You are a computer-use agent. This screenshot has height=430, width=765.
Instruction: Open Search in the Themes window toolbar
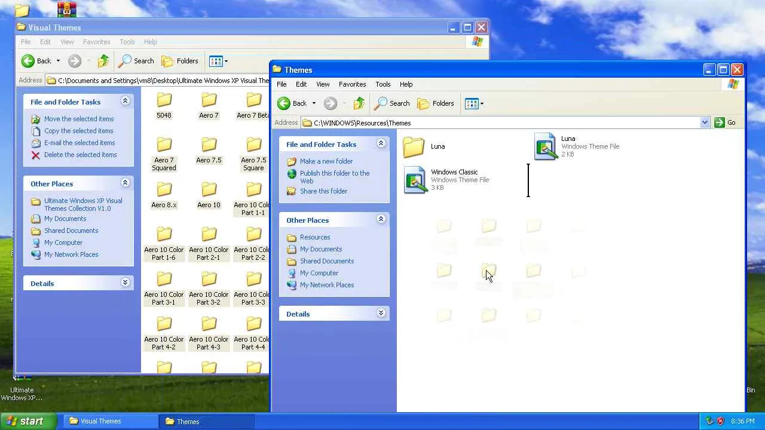[x=392, y=103]
